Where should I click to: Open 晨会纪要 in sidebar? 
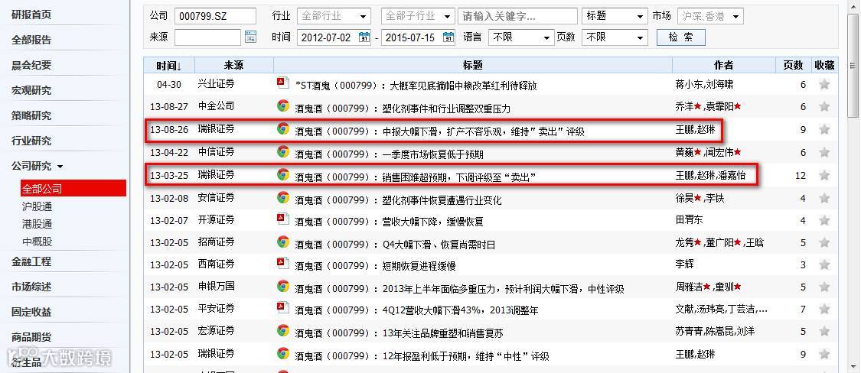click(31, 65)
